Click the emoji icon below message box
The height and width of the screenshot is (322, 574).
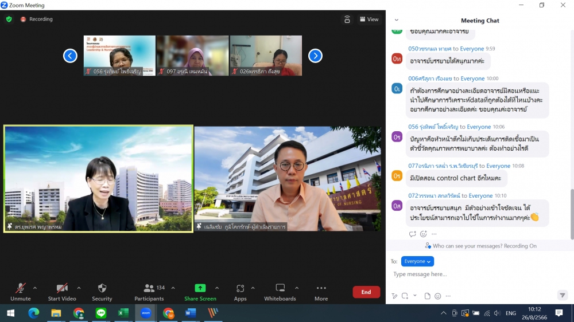438,296
